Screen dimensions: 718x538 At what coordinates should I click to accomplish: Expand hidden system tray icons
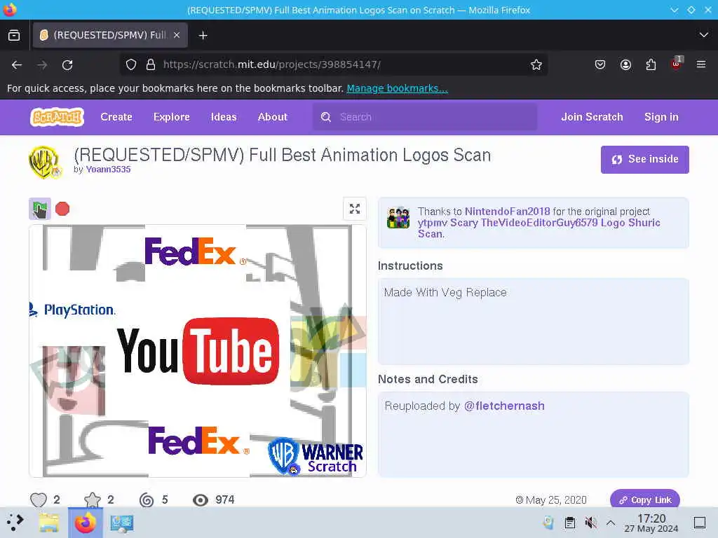click(611, 523)
